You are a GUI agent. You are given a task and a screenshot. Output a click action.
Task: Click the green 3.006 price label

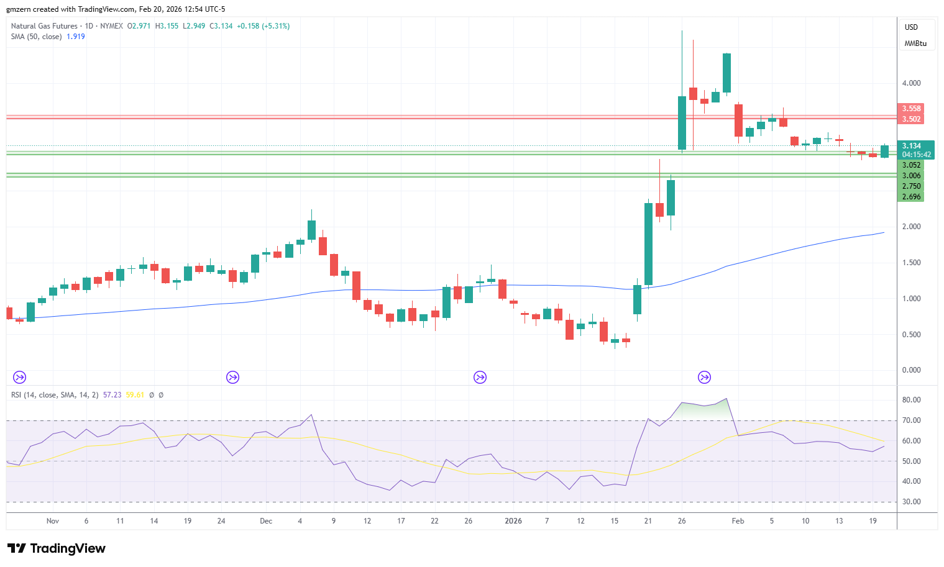coord(911,176)
